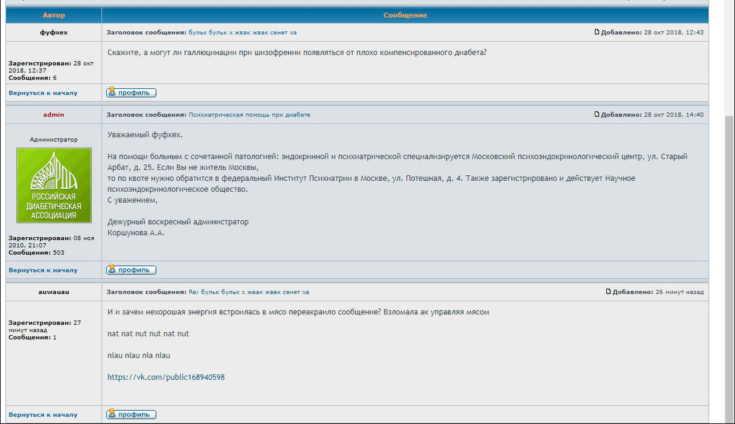
Task: Click the post icon dated 28 окт 2018, 14:40
Action: [x=597, y=114]
